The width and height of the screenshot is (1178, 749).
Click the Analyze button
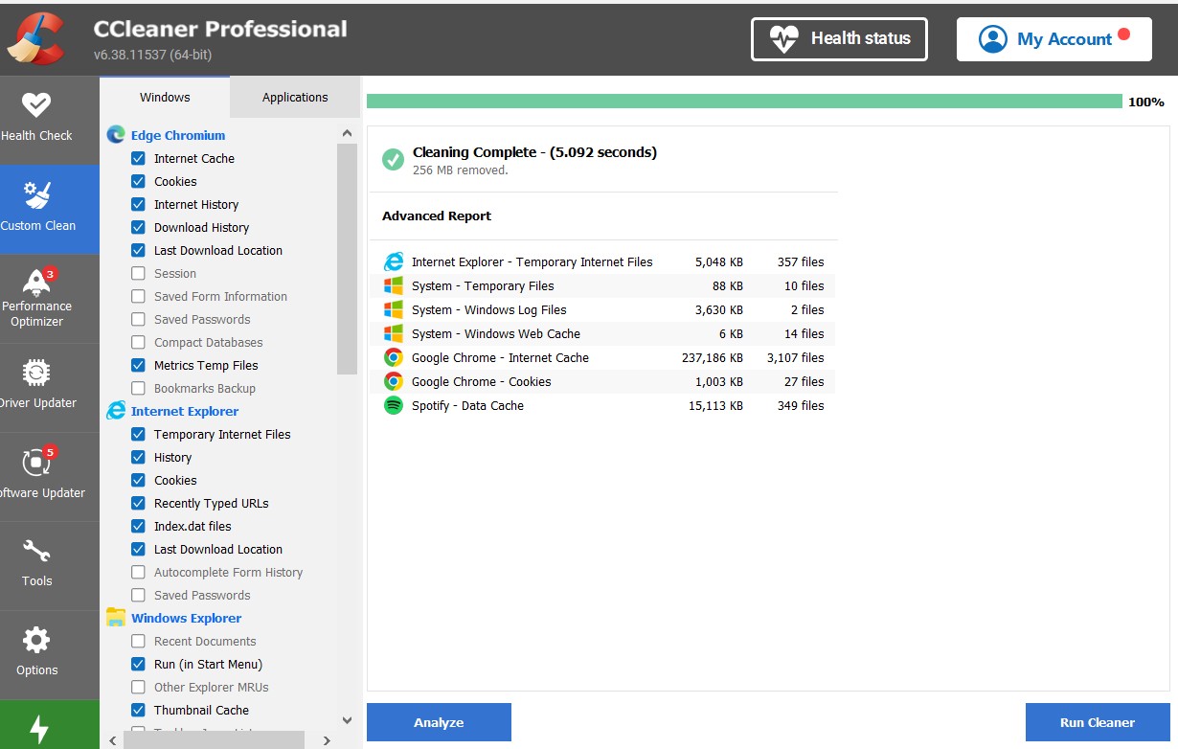(439, 723)
